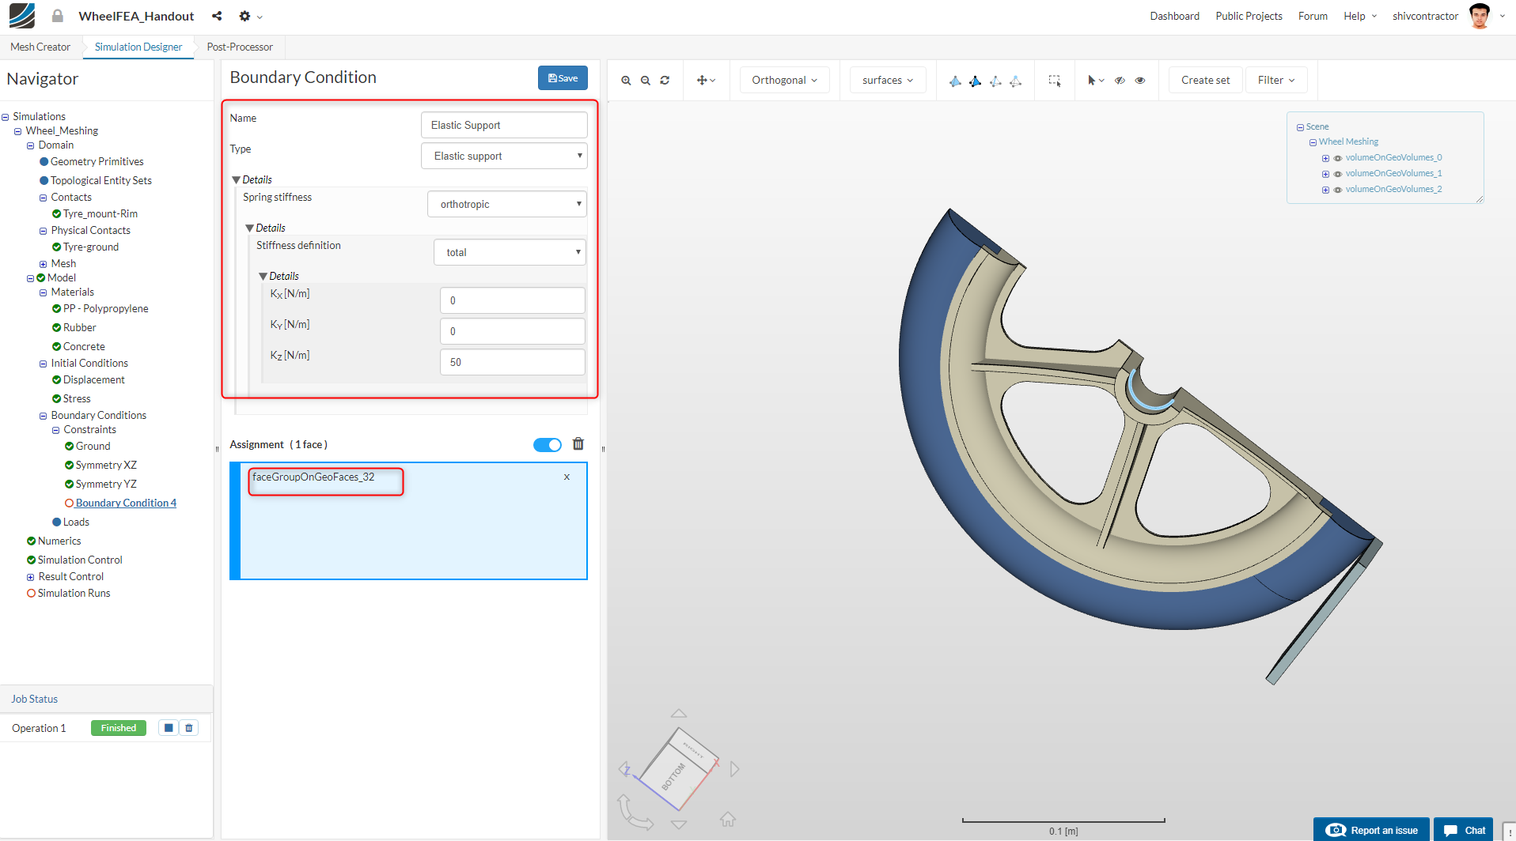Click the share icon next to project name
The height and width of the screenshot is (841, 1516).
click(x=217, y=16)
